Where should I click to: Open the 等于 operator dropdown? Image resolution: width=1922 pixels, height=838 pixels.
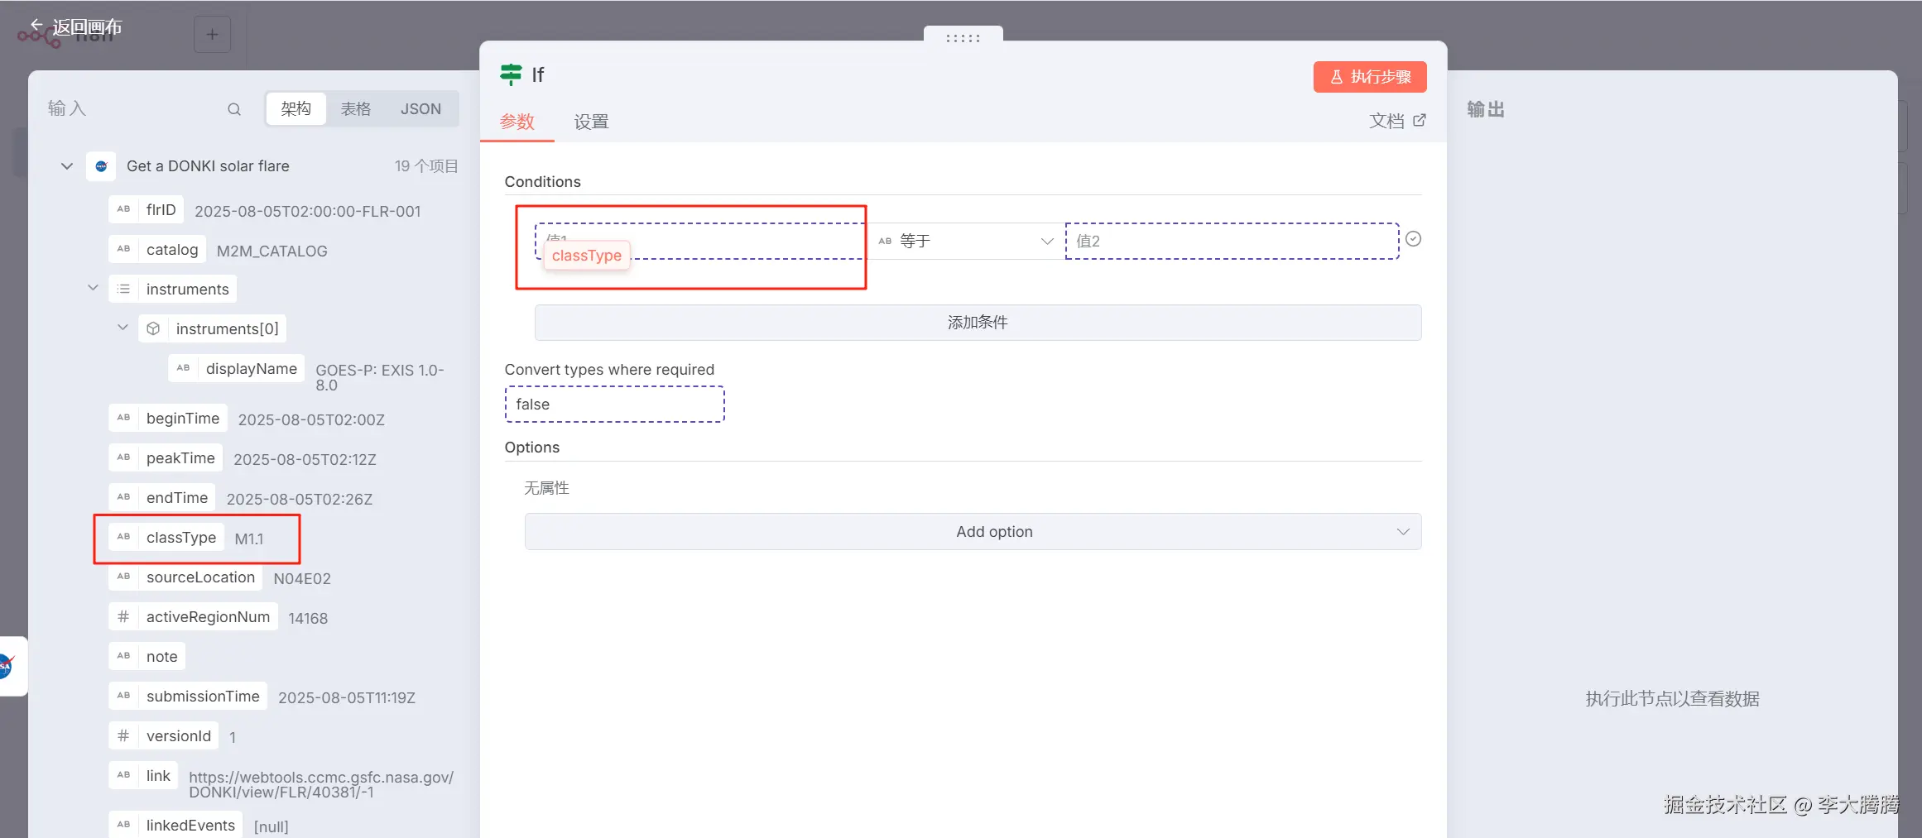click(965, 242)
